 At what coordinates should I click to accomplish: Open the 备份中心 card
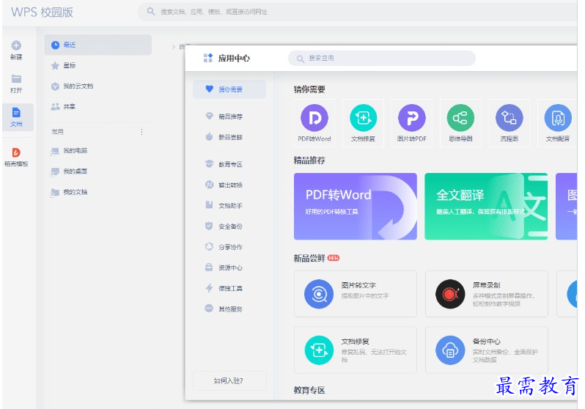(487, 350)
